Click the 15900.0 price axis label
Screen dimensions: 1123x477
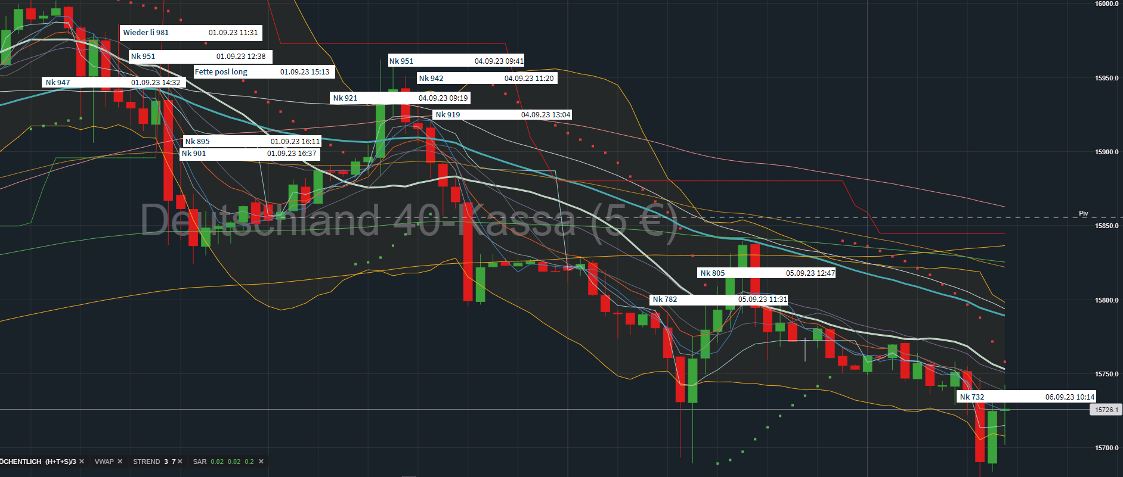[1107, 152]
